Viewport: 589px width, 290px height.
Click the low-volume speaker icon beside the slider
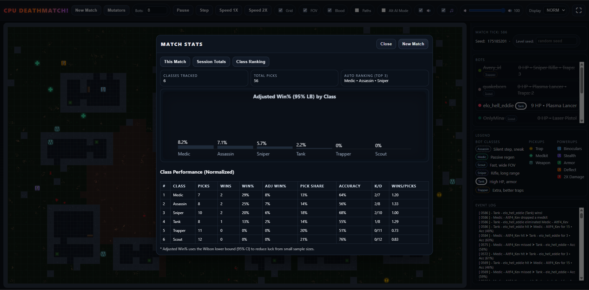(465, 11)
